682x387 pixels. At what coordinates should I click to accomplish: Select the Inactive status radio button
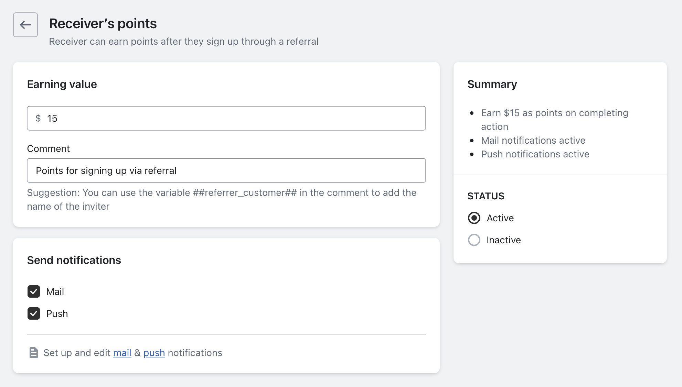point(474,240)
